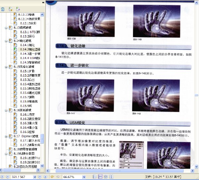Click the document horizontal scroll-right arrow
199x180 pixels.
pos(192,171)
